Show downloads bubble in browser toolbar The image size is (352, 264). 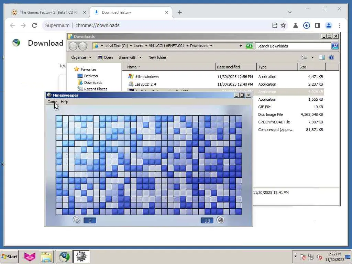pos(306,25)
